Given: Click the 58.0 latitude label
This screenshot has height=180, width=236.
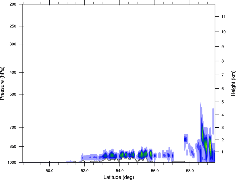Looking at the screenshot, I should tap(190, 171).
